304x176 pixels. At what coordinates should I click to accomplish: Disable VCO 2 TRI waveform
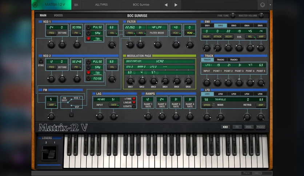pos(88,72)
